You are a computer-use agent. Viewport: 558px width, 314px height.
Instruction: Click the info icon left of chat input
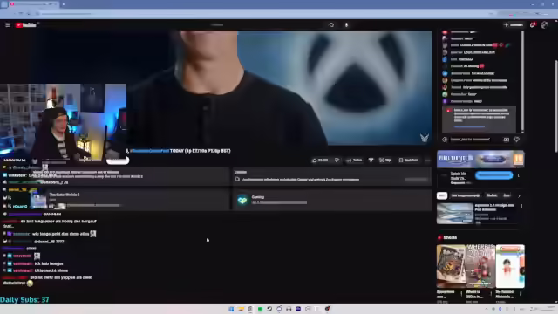(445, 140)
